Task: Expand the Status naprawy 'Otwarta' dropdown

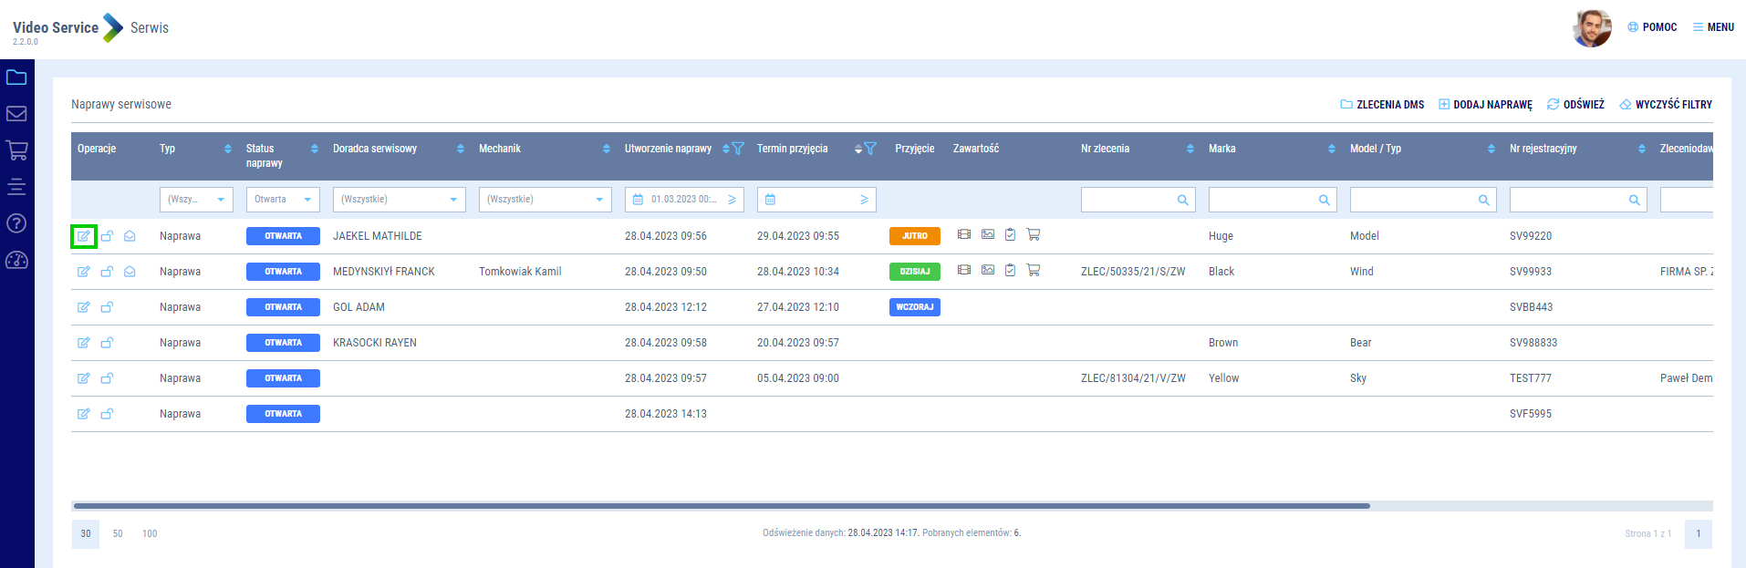Action: tap(283, 200)
